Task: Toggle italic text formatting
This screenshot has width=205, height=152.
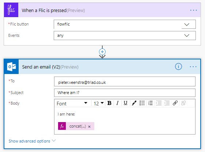Action: tap(117, 103)
